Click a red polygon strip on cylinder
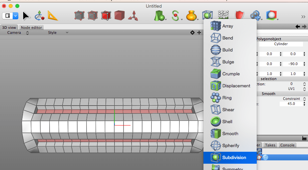The width and height of the screenshot is (308, 170). [115, 112]
